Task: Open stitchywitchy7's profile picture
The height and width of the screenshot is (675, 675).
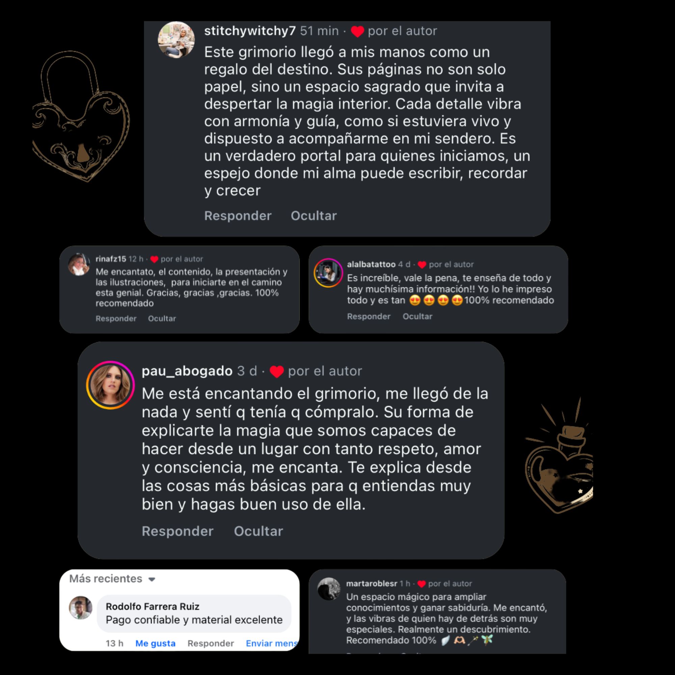Action: pos(177,39)
